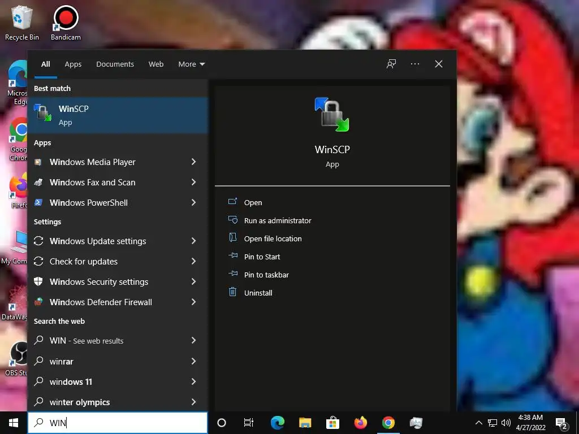Switch to Chrome on taskbar
This screenshot has height=434, width=579.
click(388, 423)
